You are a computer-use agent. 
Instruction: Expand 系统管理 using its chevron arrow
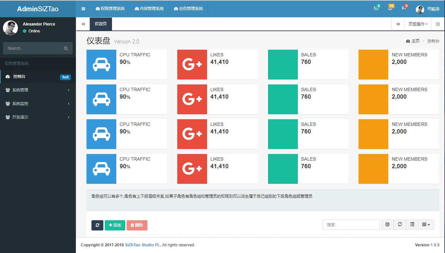point(69,90)
